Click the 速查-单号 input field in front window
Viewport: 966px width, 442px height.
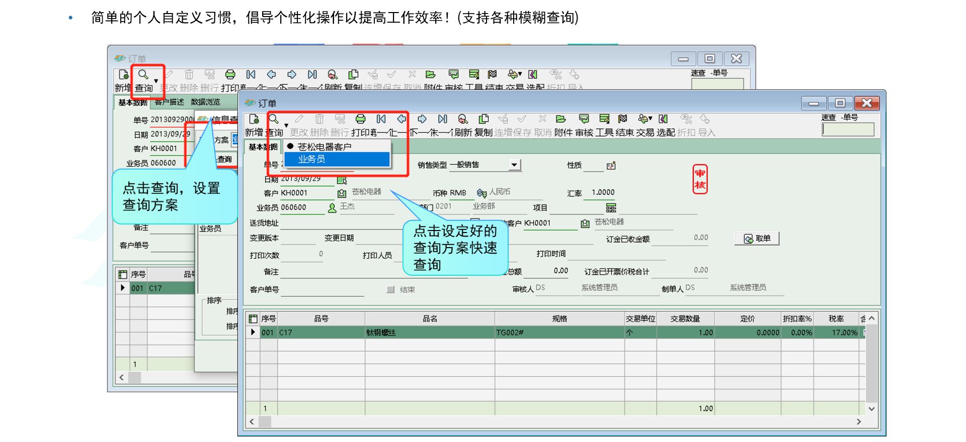(848, 130)
